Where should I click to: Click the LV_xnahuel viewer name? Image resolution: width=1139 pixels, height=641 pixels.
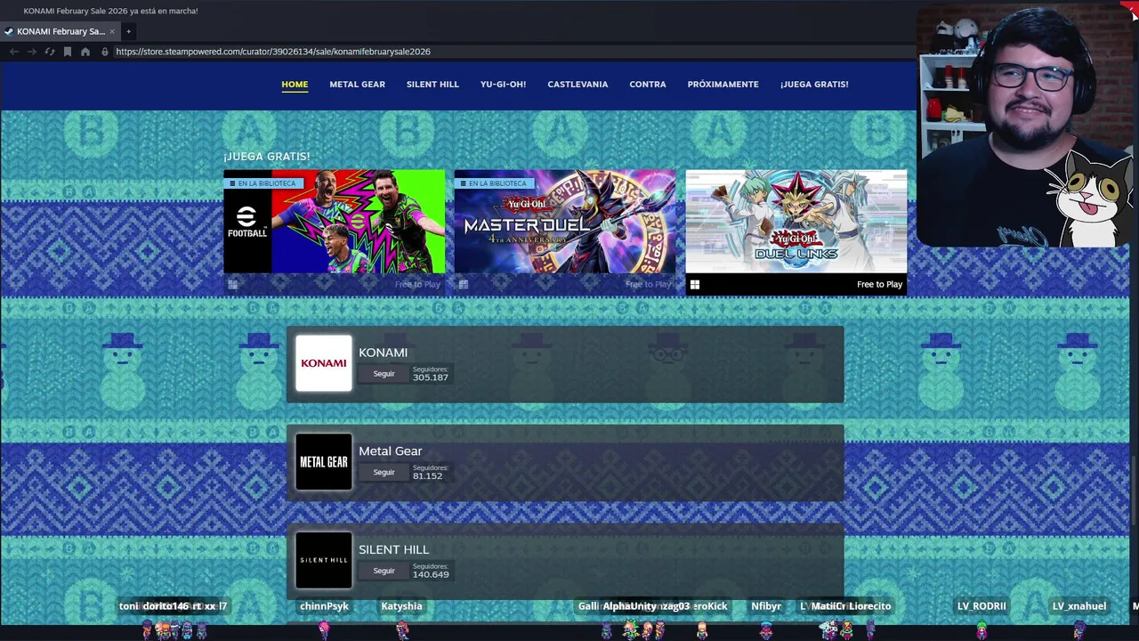pyautogui.click(x=1079, y=606)
